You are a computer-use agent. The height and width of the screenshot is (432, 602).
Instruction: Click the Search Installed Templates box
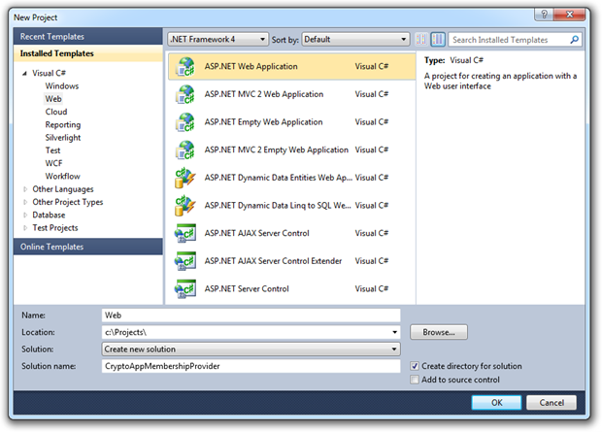click(515, 40)
